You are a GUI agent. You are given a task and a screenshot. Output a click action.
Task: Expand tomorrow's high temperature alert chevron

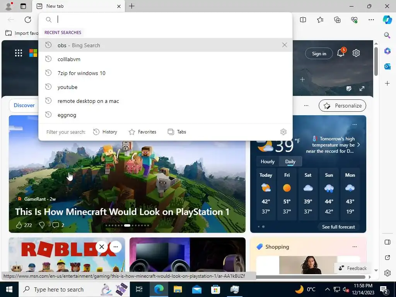coord(358,145)
